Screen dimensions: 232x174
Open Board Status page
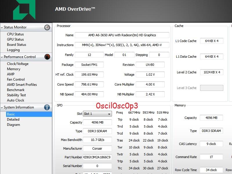point(17,45)
